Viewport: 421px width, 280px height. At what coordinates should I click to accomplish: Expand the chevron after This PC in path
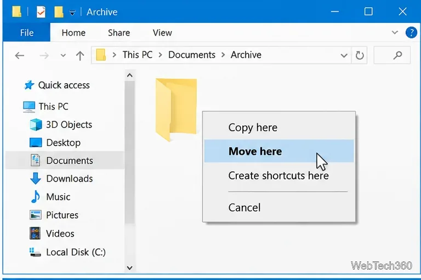(x=160, y=55)
